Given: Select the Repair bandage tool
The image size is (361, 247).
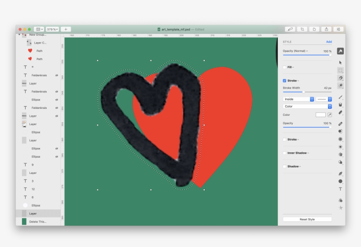Looking at the screenshot, I should click(340, 124).
